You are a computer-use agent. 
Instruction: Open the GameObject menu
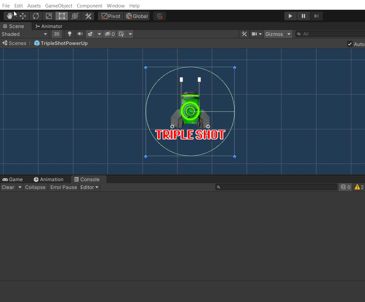(x=59, y=6)
